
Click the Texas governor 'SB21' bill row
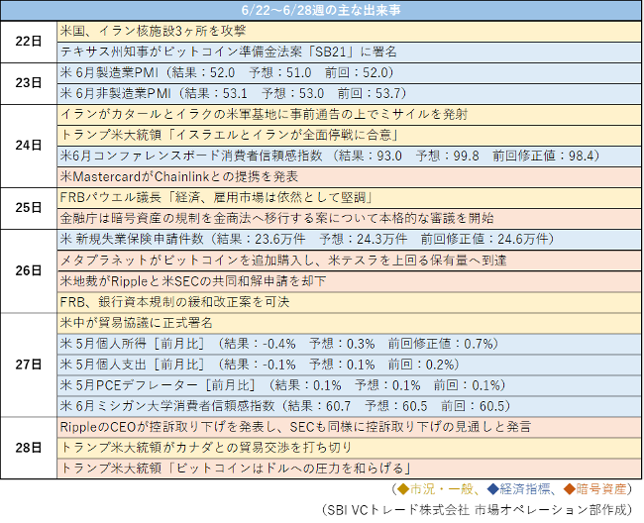pos(349,52)
